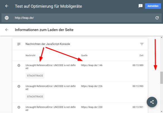Image resolution: width=163 pixels, height=113 pixels.
Task: Click the share floating action button
Action: [152, 102]
